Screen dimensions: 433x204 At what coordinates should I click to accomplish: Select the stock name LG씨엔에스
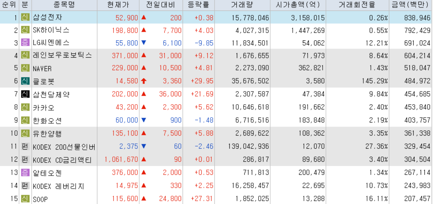pos(51,43)
